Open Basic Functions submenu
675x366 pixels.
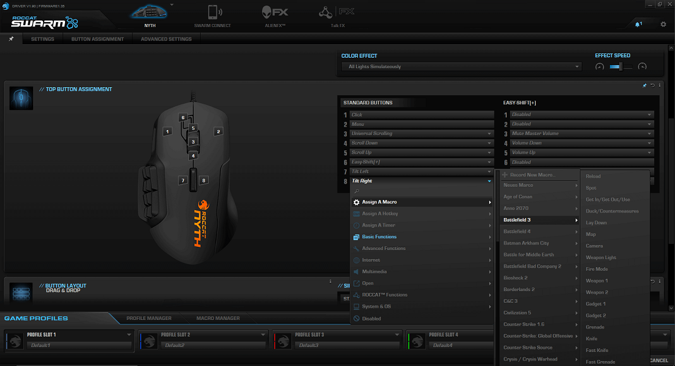pos(422,237)
